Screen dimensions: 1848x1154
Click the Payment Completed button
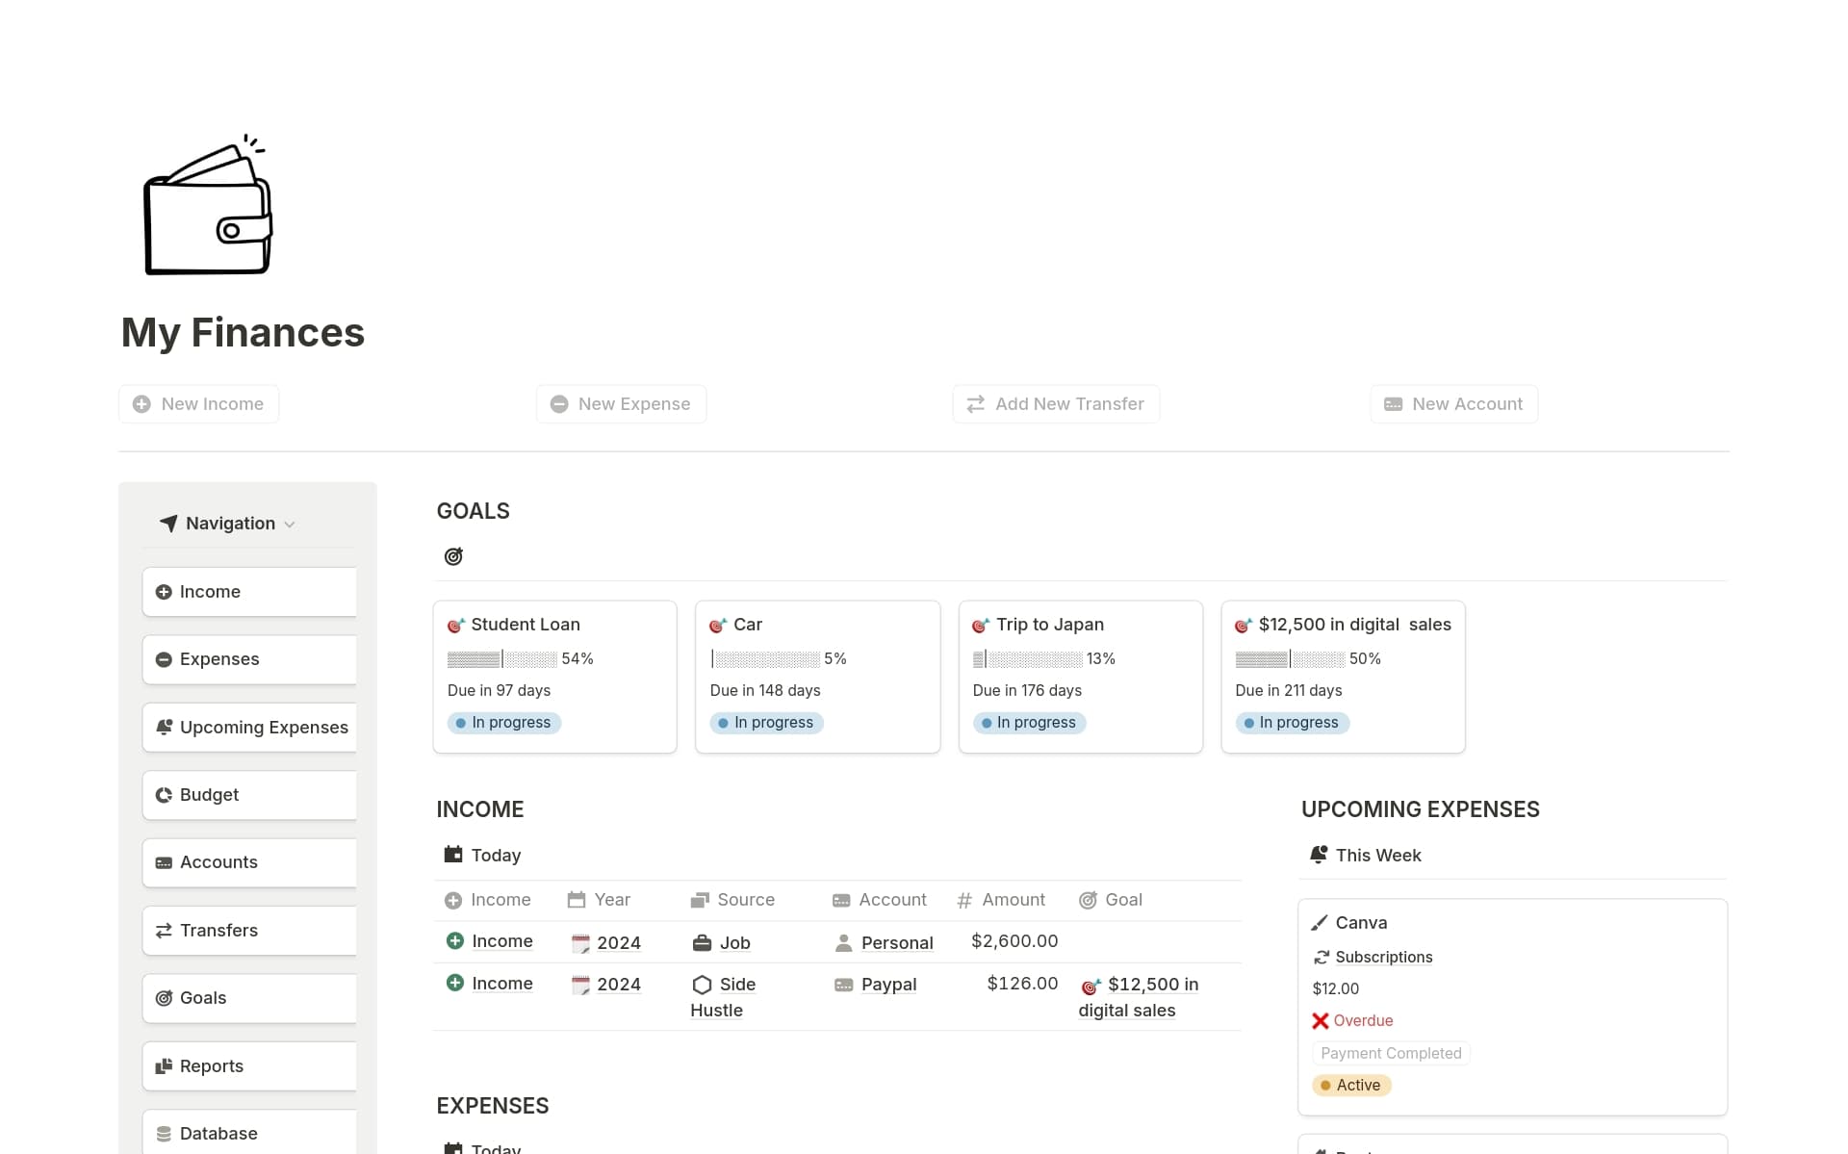coord(1390,1053)
